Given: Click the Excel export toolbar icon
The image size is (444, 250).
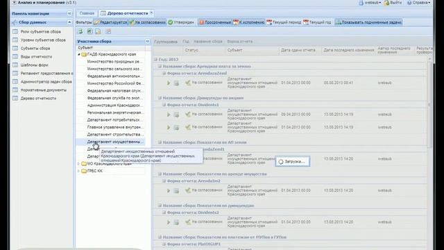Looking at the screenshot, I should tap(89, 31).
